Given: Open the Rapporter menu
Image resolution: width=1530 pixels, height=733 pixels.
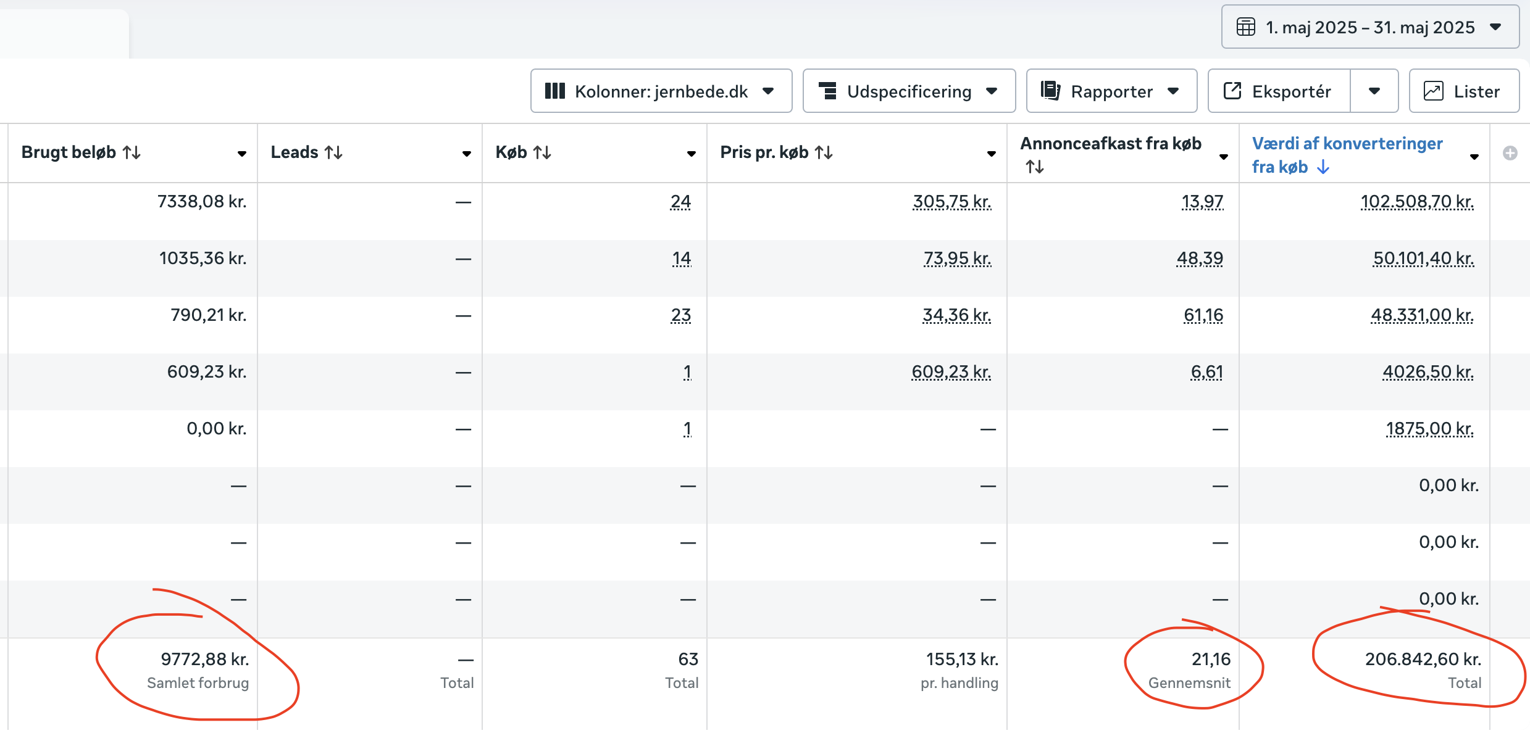Looking at the screenshot, I should point(1111,91).
